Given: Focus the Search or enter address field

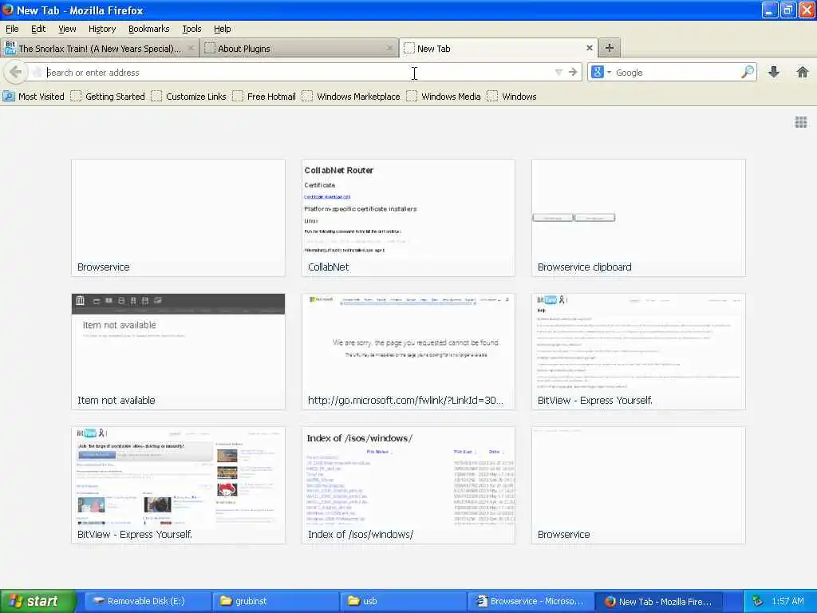Looking at the screenshot, I should 297,72.
